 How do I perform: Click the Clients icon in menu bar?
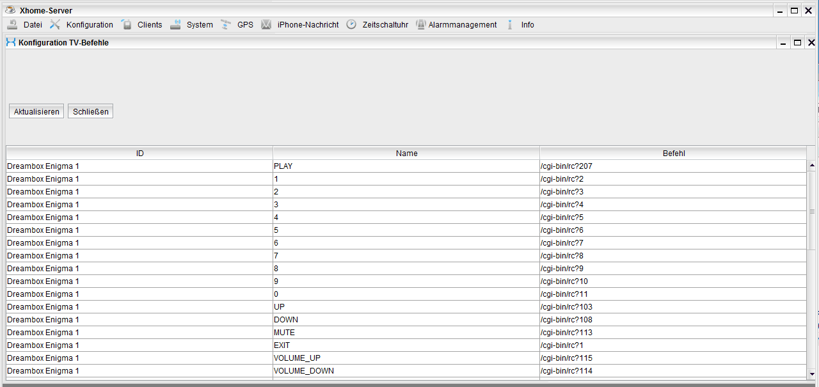coord(126,24)
